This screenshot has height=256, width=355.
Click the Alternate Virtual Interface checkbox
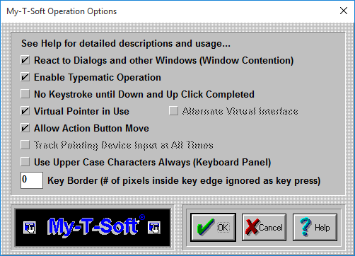coord(173,111)
